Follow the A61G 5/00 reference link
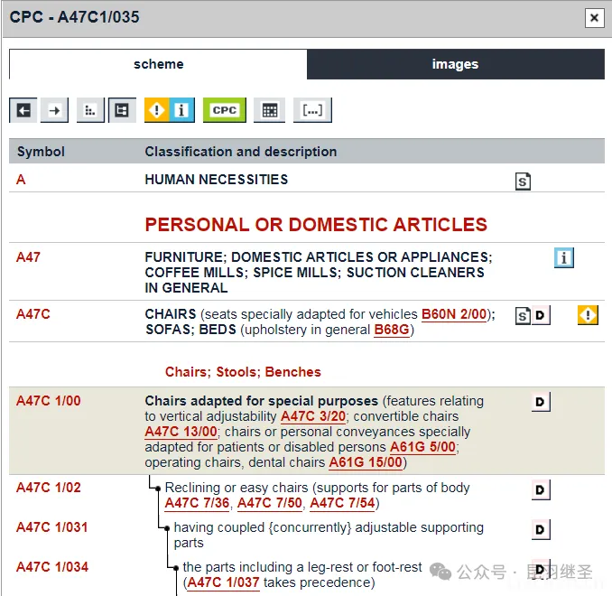 tap(422, 447)
